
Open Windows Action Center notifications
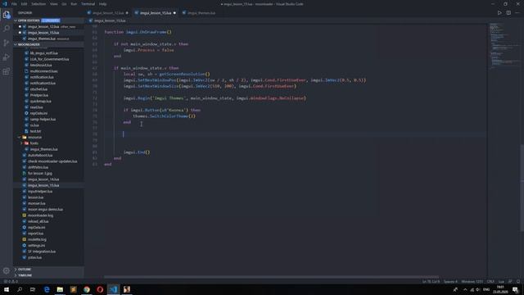[516, 289]
